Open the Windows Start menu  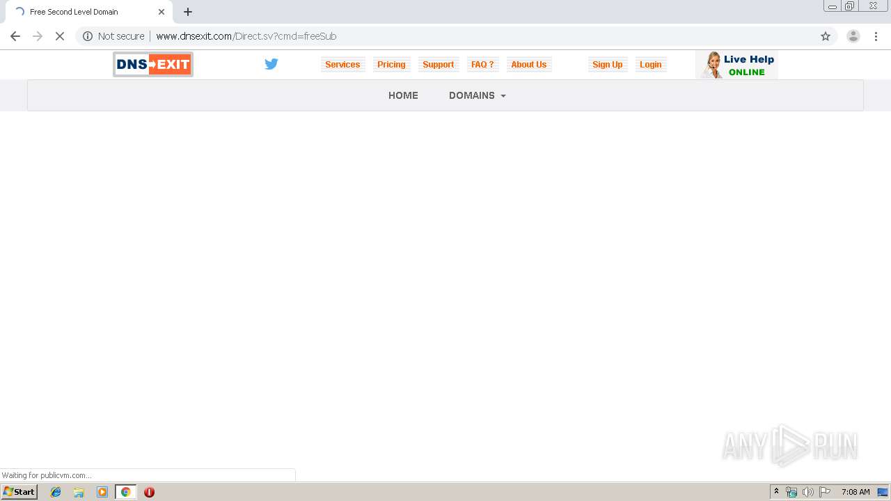pyautogui.click(x=19, y=492)
